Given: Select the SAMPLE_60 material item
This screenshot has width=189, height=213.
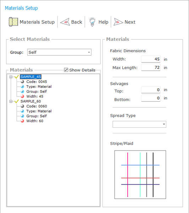Looking at the screenshot, I should 30,101.
